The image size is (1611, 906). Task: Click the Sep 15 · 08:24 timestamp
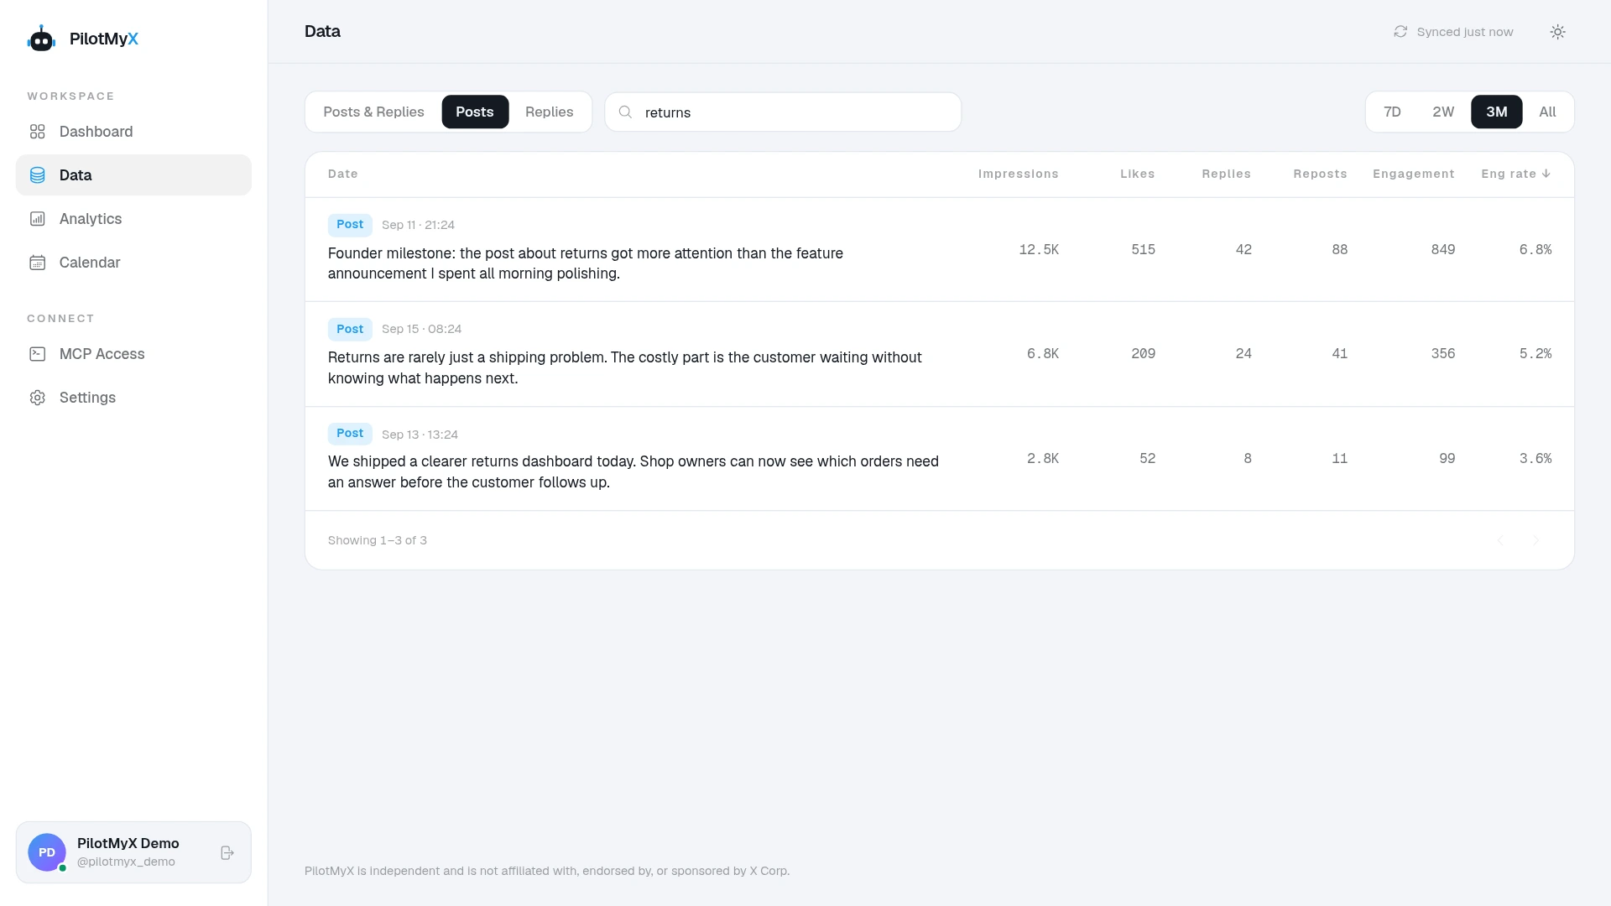(421, 329)
